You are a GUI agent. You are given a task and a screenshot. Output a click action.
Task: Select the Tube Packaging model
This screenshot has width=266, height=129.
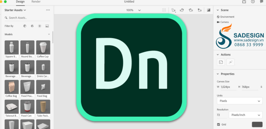(x=43, y=108)
